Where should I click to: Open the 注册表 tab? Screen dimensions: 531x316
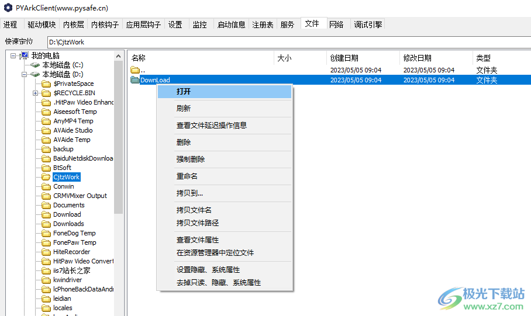click(x=263, y=25)
